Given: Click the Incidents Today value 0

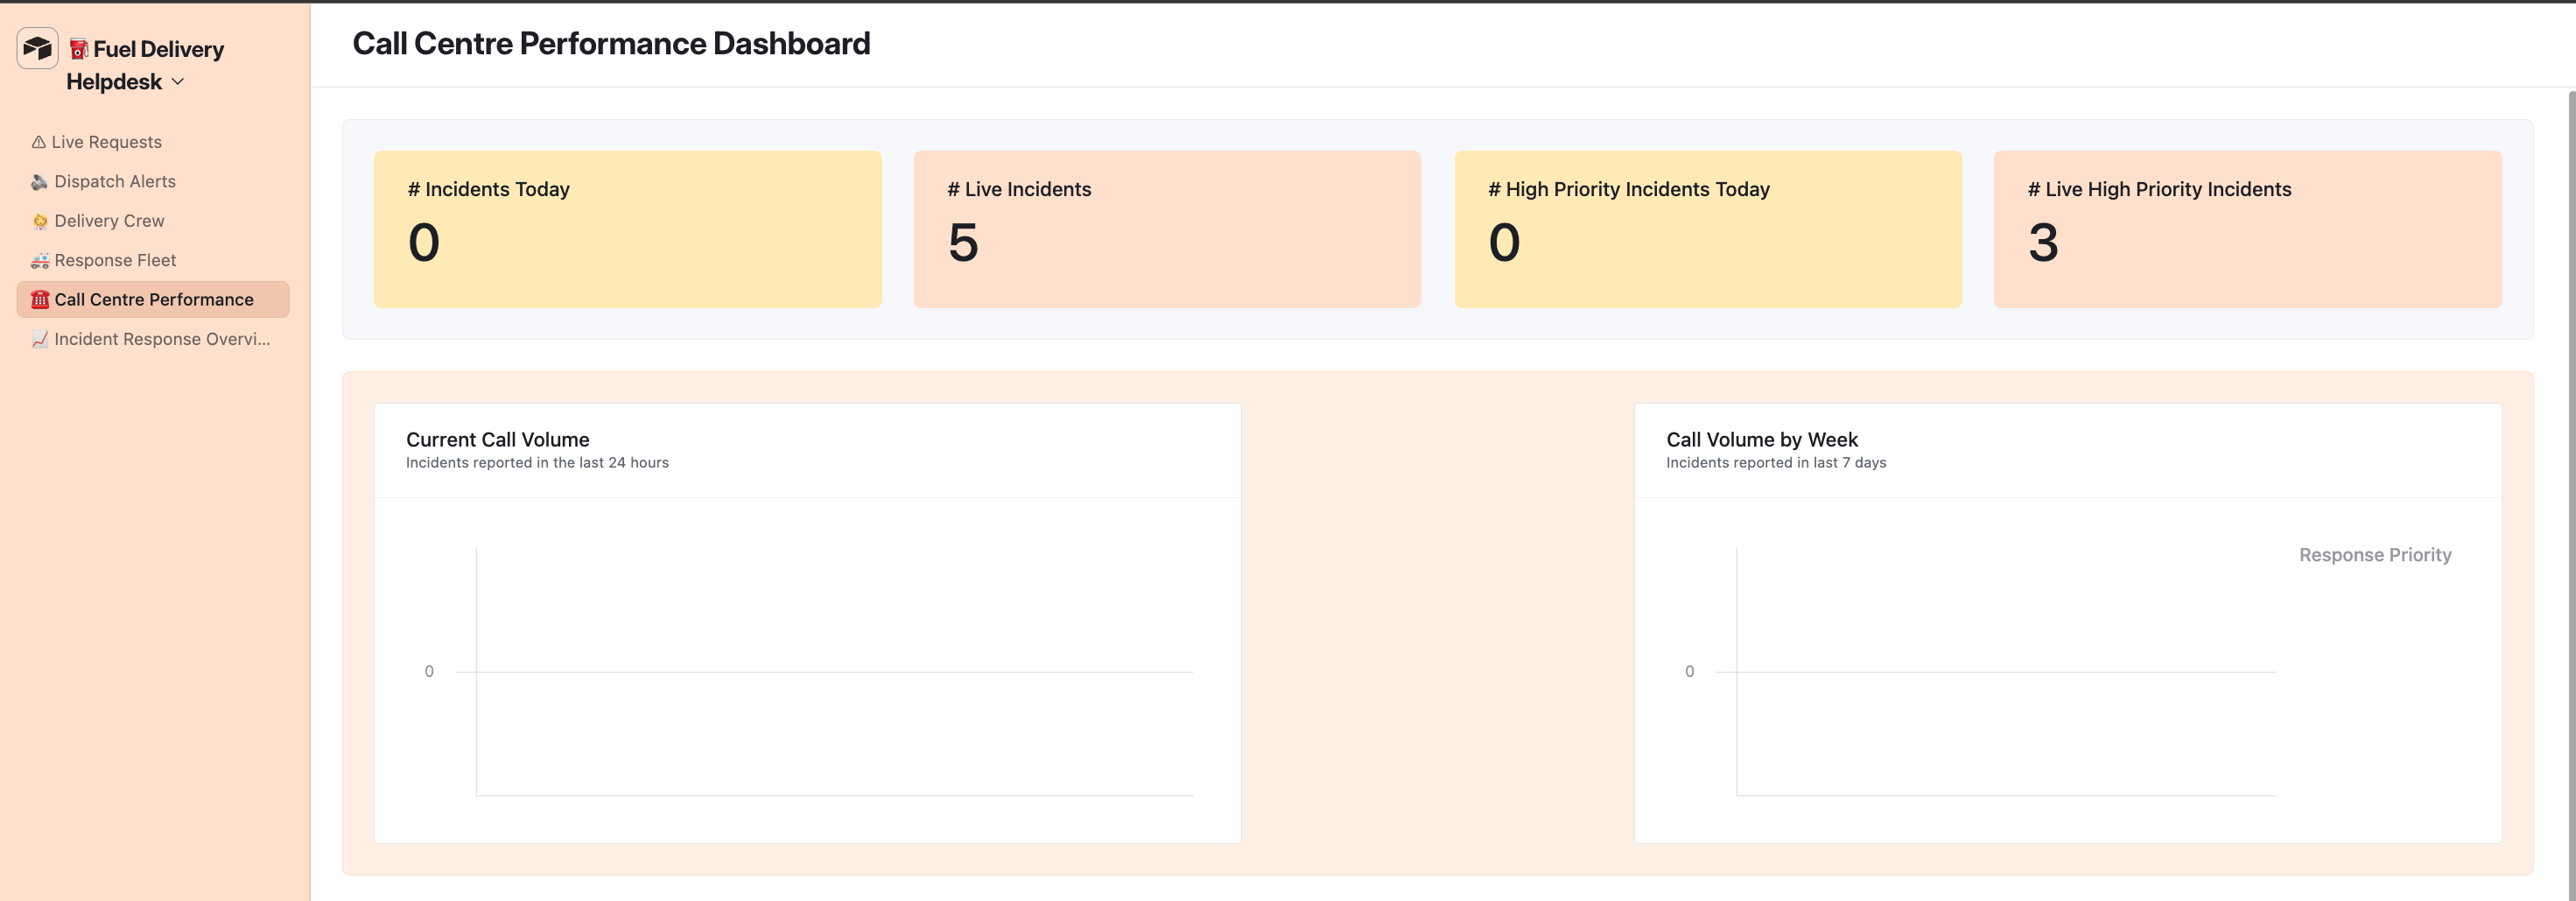Looking at the screenshot, I should coord(424,243).
